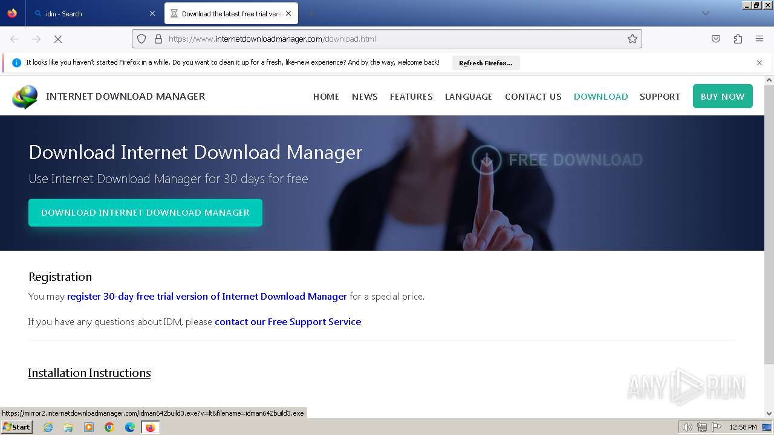
Task: Open the DOWNLOAD menu item
Action: (600, 97)
